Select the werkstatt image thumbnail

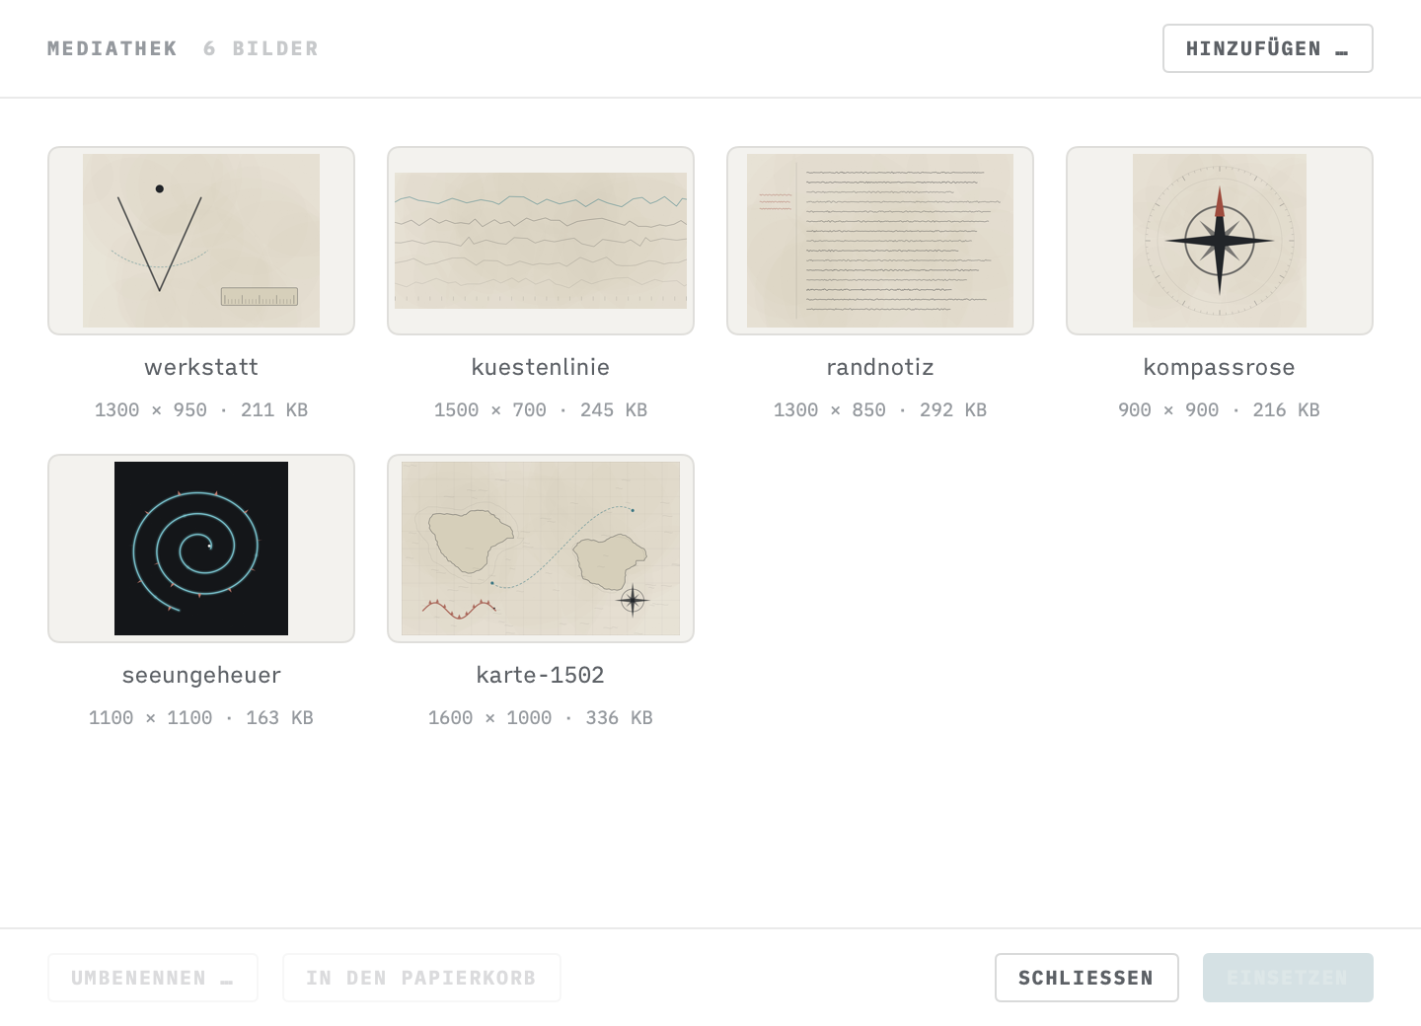(201, 241)
